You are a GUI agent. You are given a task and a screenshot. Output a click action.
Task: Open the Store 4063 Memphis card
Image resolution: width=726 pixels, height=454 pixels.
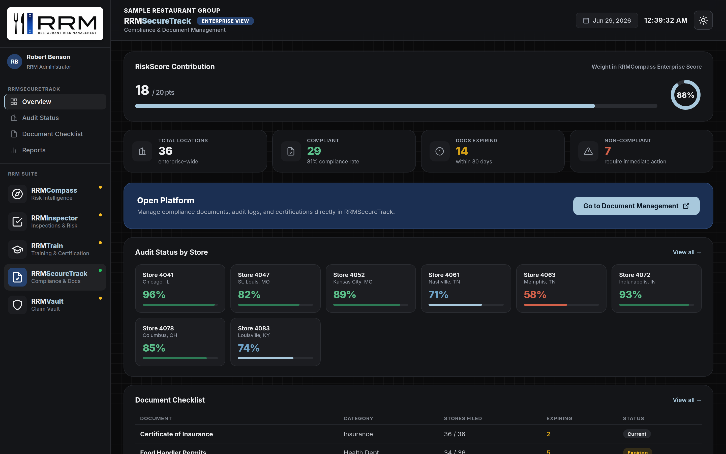tap(561, 288)
